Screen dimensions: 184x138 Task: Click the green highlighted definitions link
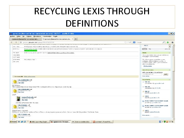[31, 51]
